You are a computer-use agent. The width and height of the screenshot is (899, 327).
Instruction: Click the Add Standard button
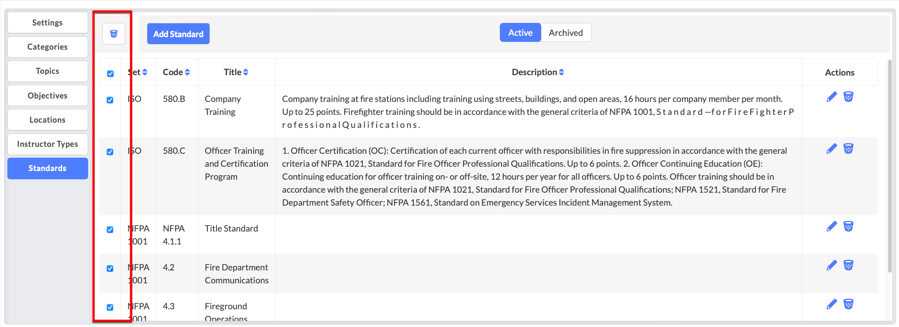pos(178,34)
